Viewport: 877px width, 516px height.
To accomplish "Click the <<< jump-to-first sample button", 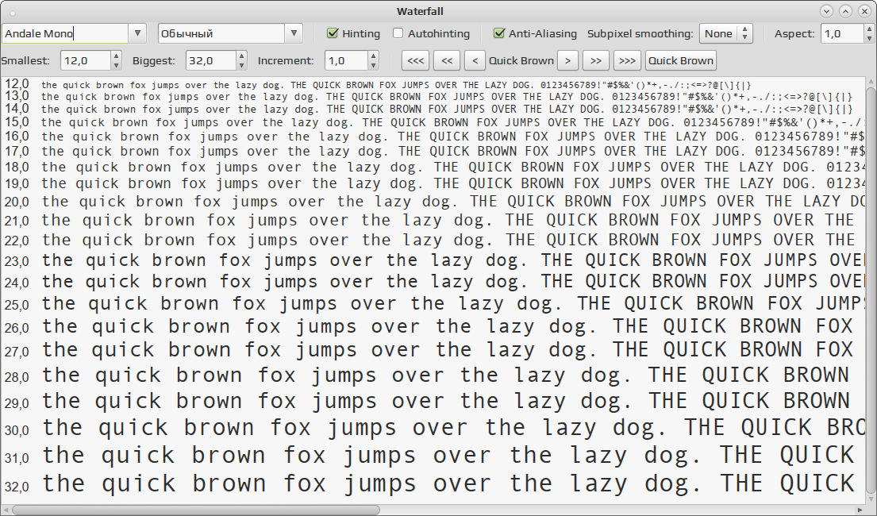I will 416,60.
